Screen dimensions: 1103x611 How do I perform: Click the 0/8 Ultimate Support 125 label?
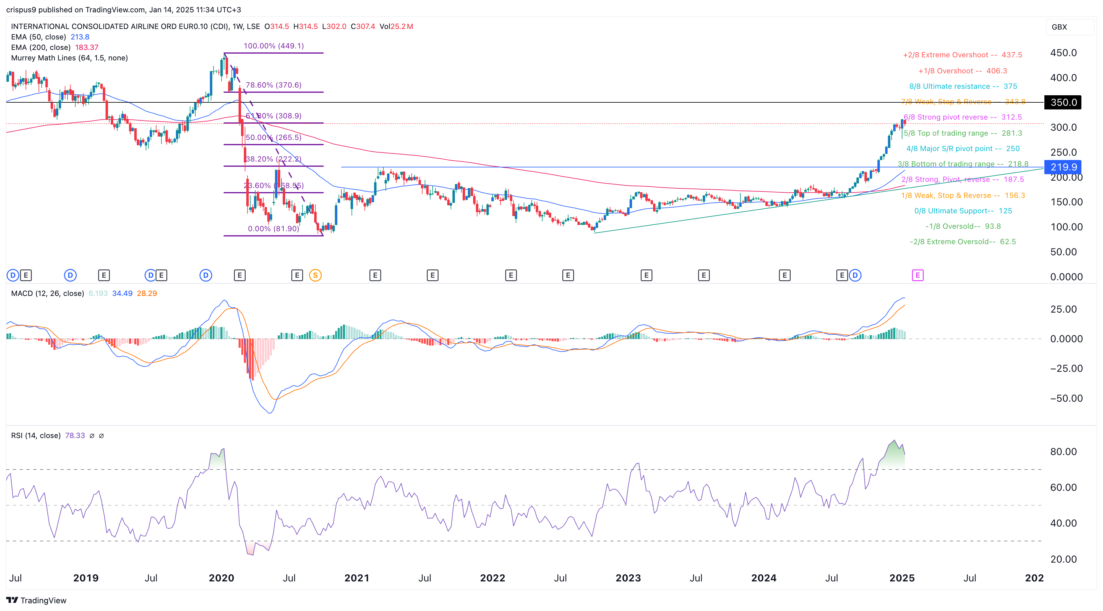tap(963, 211)
